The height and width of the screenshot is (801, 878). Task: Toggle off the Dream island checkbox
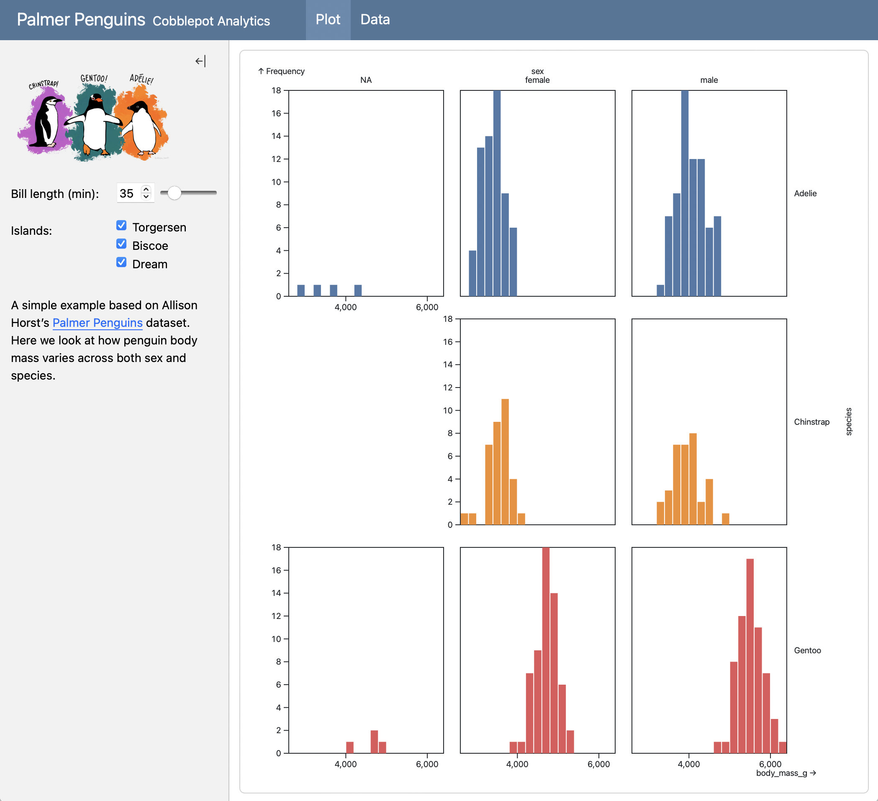(x=121, y=262)
